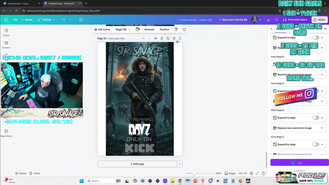
Task: Hide page 10 using eye icon
Action: 156,38
